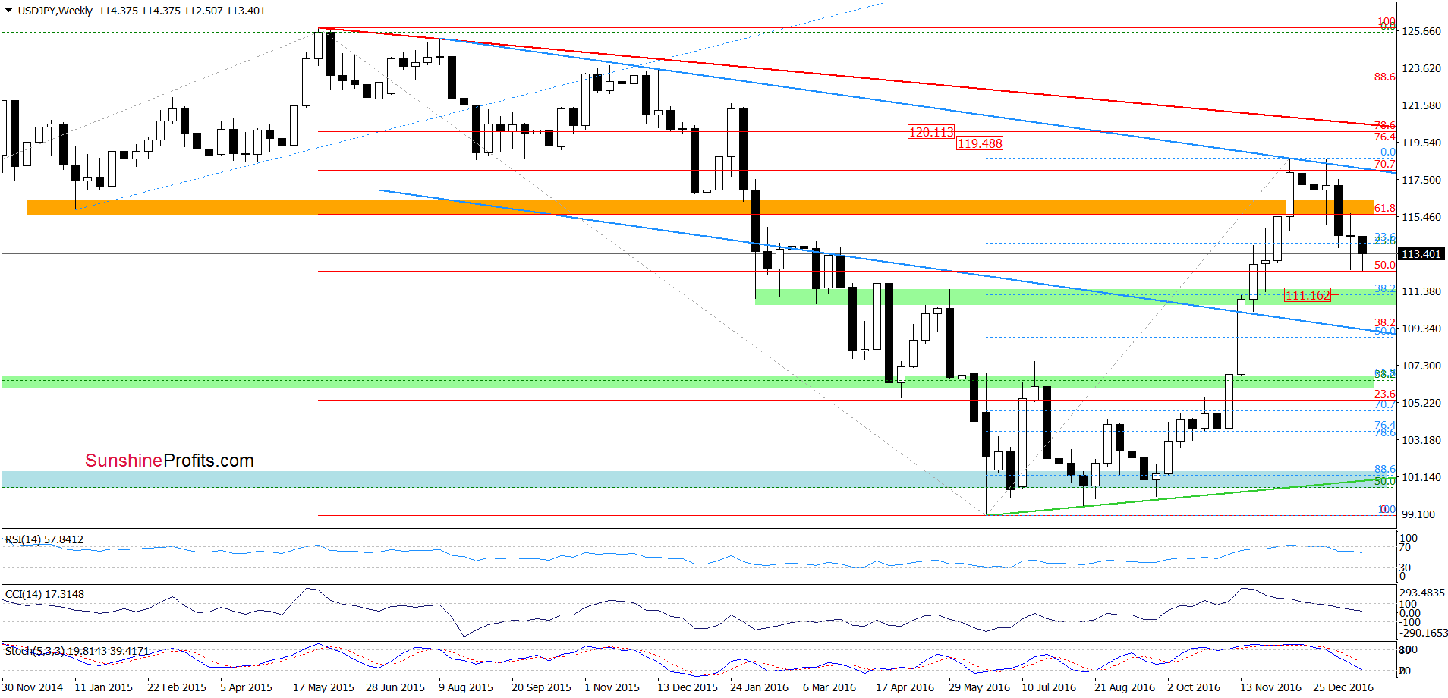Click the 21 Aug 2016 date label
This screenshot has height=698, width=1448.
point(1125,687)
